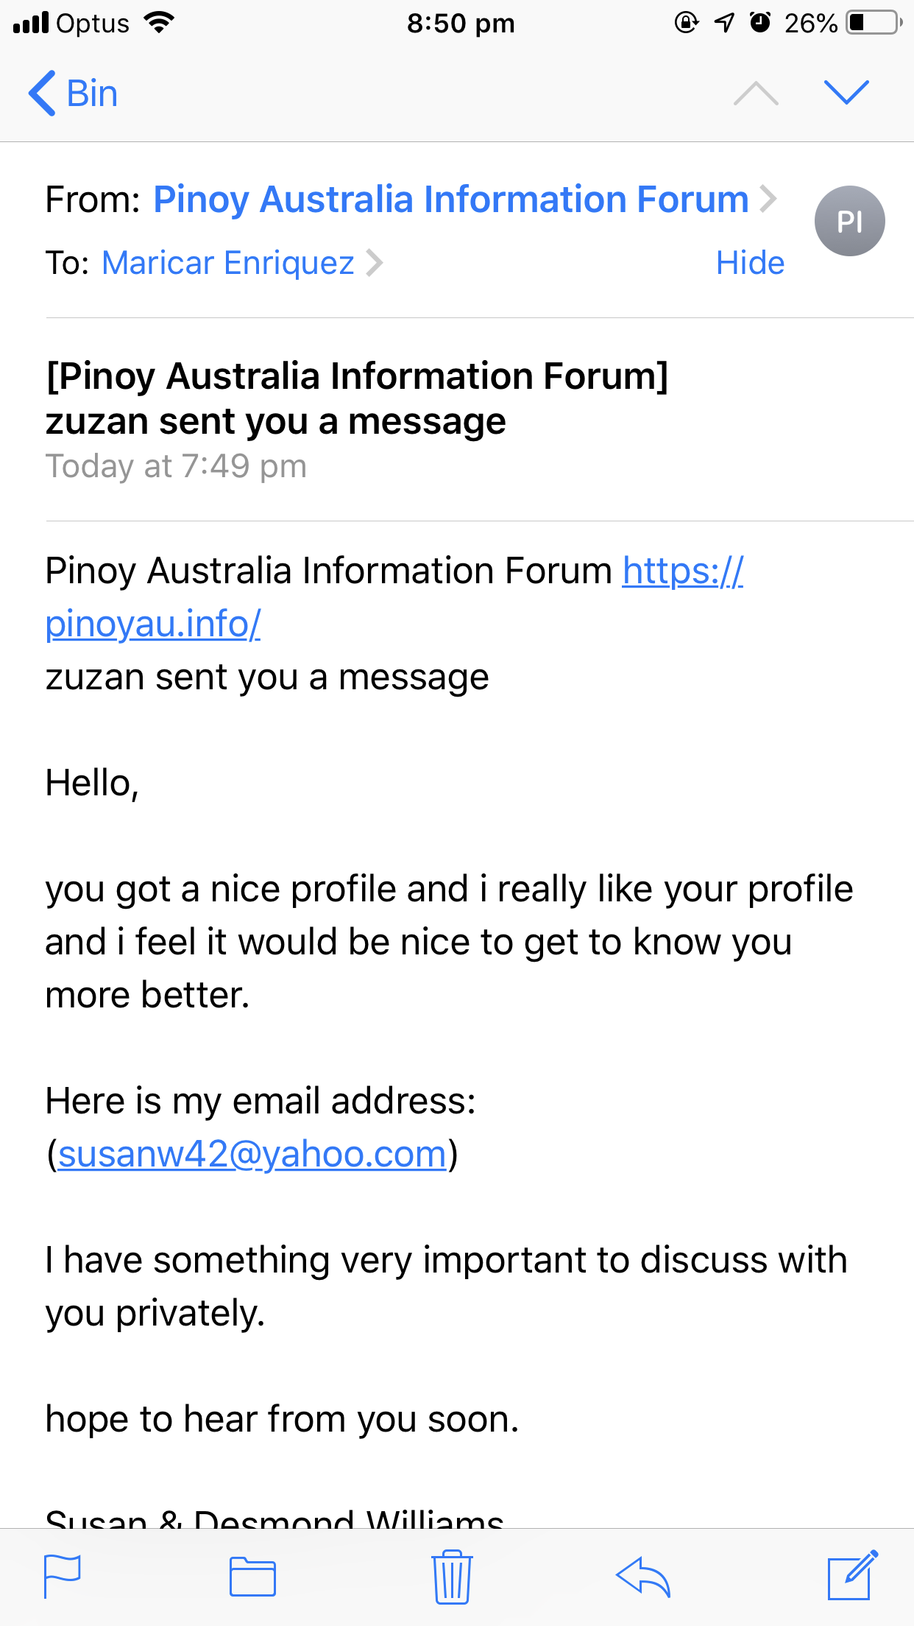
Task: Tap the location arrow status icon
Action: coord(724,23)
